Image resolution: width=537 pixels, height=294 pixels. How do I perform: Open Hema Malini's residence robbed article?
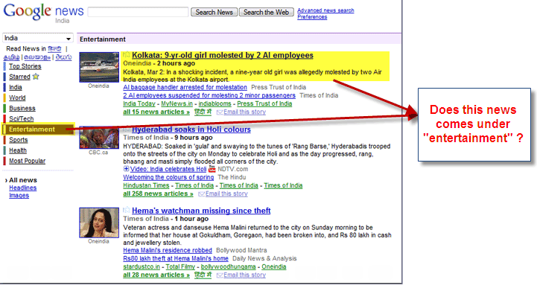[168, 251]
